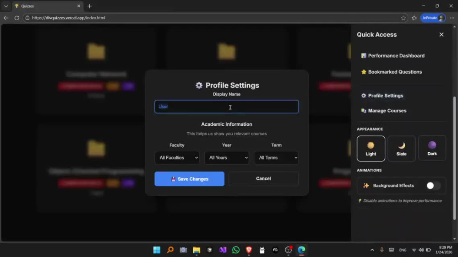458x257 pixels.
Task: Click the gear icon beside Profile Settings sidebar item
Action: (x=364, y=96)
